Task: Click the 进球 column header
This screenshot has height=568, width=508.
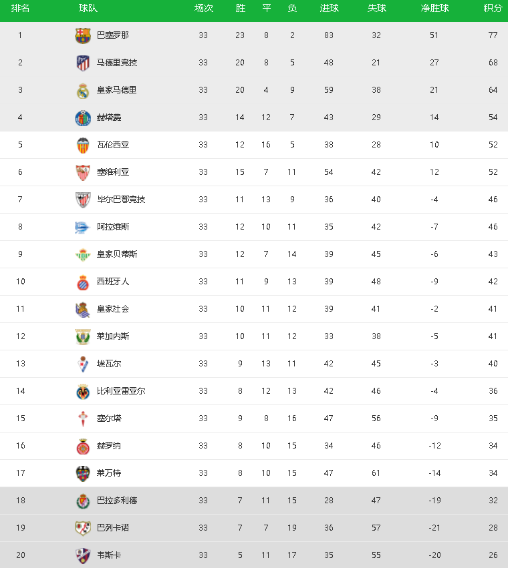Action: pyautogui.click(x=329, y=8)
